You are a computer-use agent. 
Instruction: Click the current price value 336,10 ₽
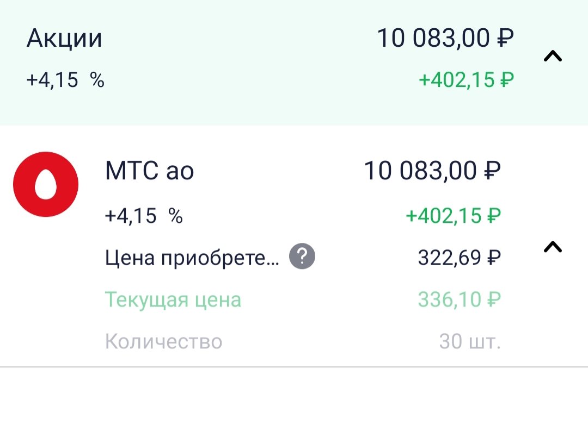[x=459, y=299]
